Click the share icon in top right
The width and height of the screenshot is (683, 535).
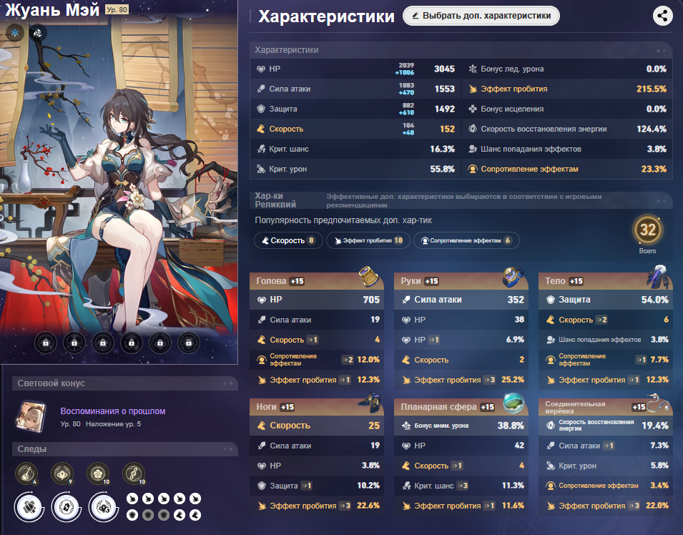662,16
